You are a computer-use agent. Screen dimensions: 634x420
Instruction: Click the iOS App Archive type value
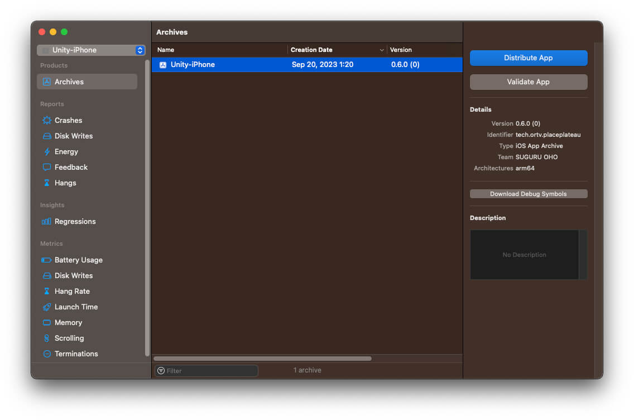pyautogui.click(x=539, y=146)
